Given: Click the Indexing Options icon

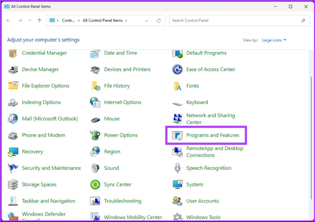Looking at the screenshot, I should pos(13,102).
